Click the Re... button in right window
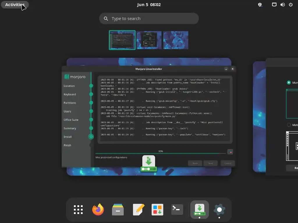The width and height of the screenshot is (298, 223). [292, 168]
